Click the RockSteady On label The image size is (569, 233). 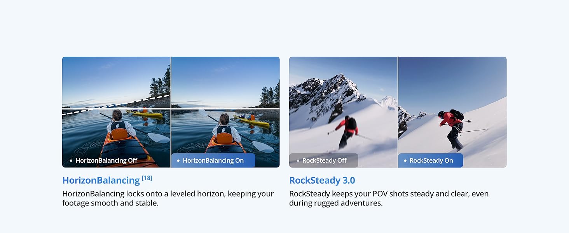click(431, 160)
